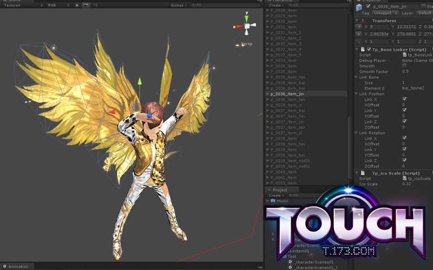
Task: Open the Hierarchy Create dropdown
Action: tap(276, 5)
